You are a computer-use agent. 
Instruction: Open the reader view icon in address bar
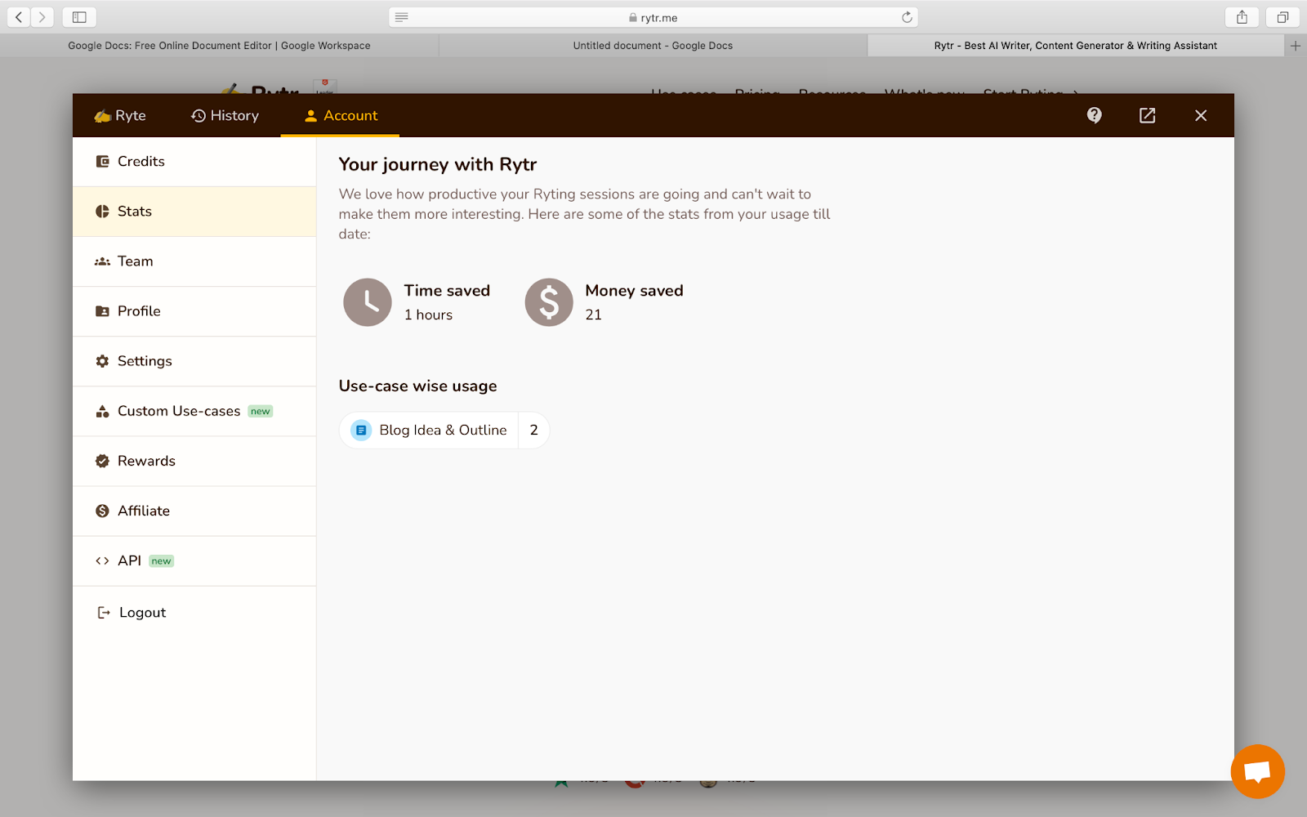(401, 17)
